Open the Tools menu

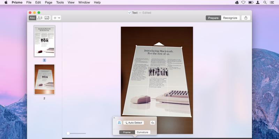60,2
